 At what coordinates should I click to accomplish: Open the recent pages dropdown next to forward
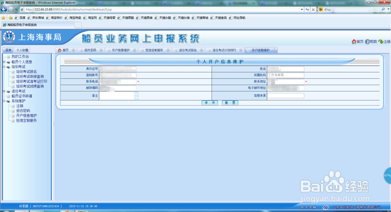[16, 9]
